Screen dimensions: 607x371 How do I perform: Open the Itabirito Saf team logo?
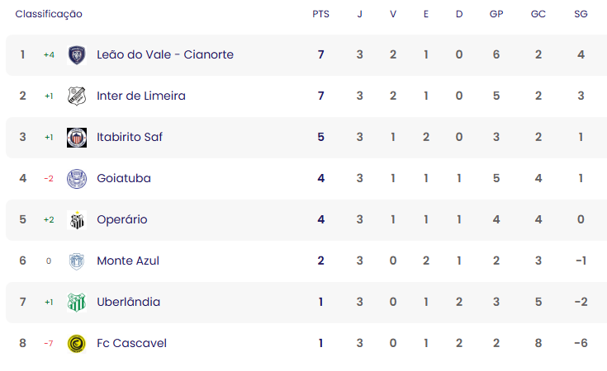77,138
